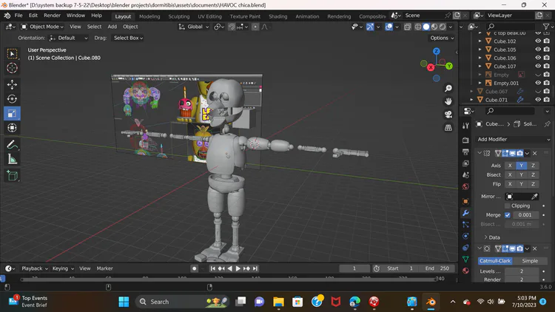Image resolution: width=555 pixels, height=312 pixels.
Task: Click the Play animation button
Action: point(238,268)
